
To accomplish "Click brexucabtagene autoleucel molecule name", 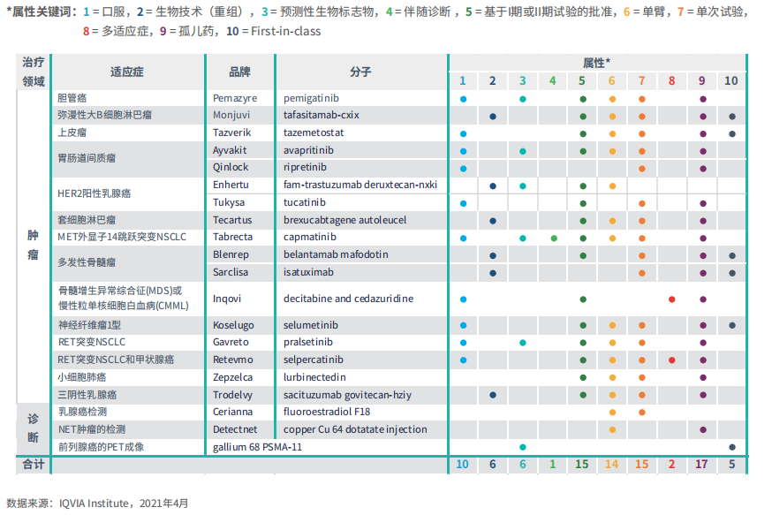I will pyautogui.click(x=345, y=220).
